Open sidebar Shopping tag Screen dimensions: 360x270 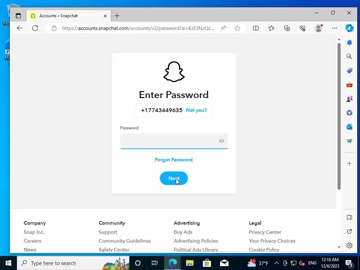coord(349,70)
